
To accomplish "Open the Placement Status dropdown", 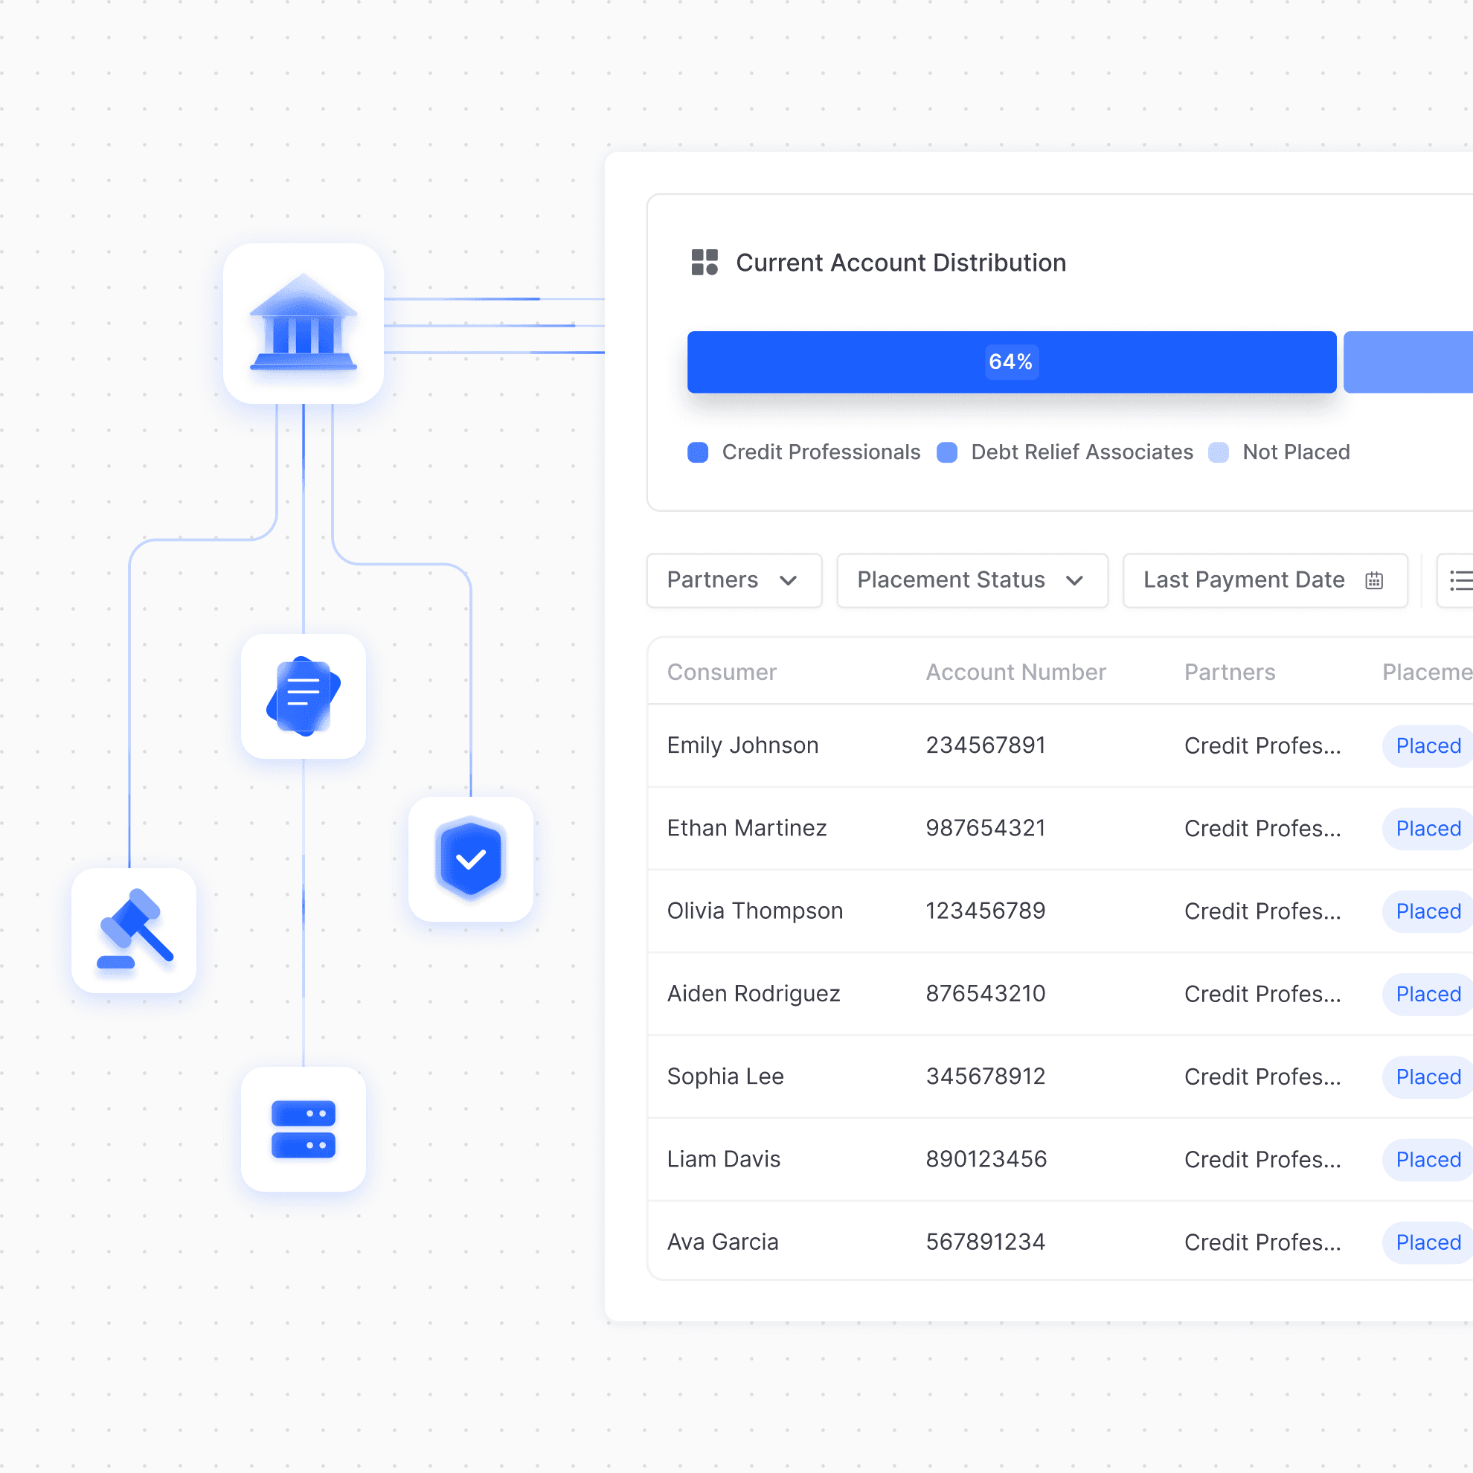I will 972,580.
